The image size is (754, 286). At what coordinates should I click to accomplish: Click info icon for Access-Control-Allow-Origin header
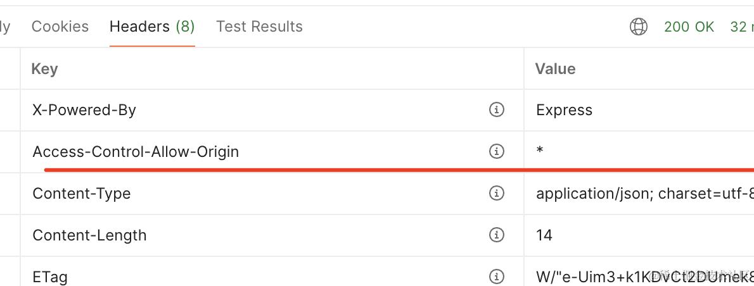(x=497, y=152)
